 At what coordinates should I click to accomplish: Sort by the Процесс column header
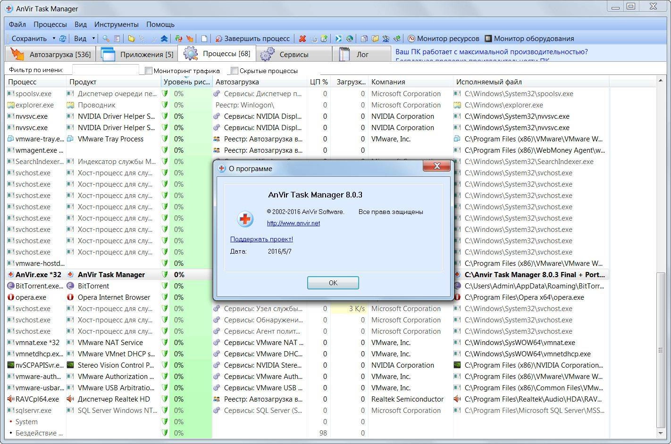(35, 82)
